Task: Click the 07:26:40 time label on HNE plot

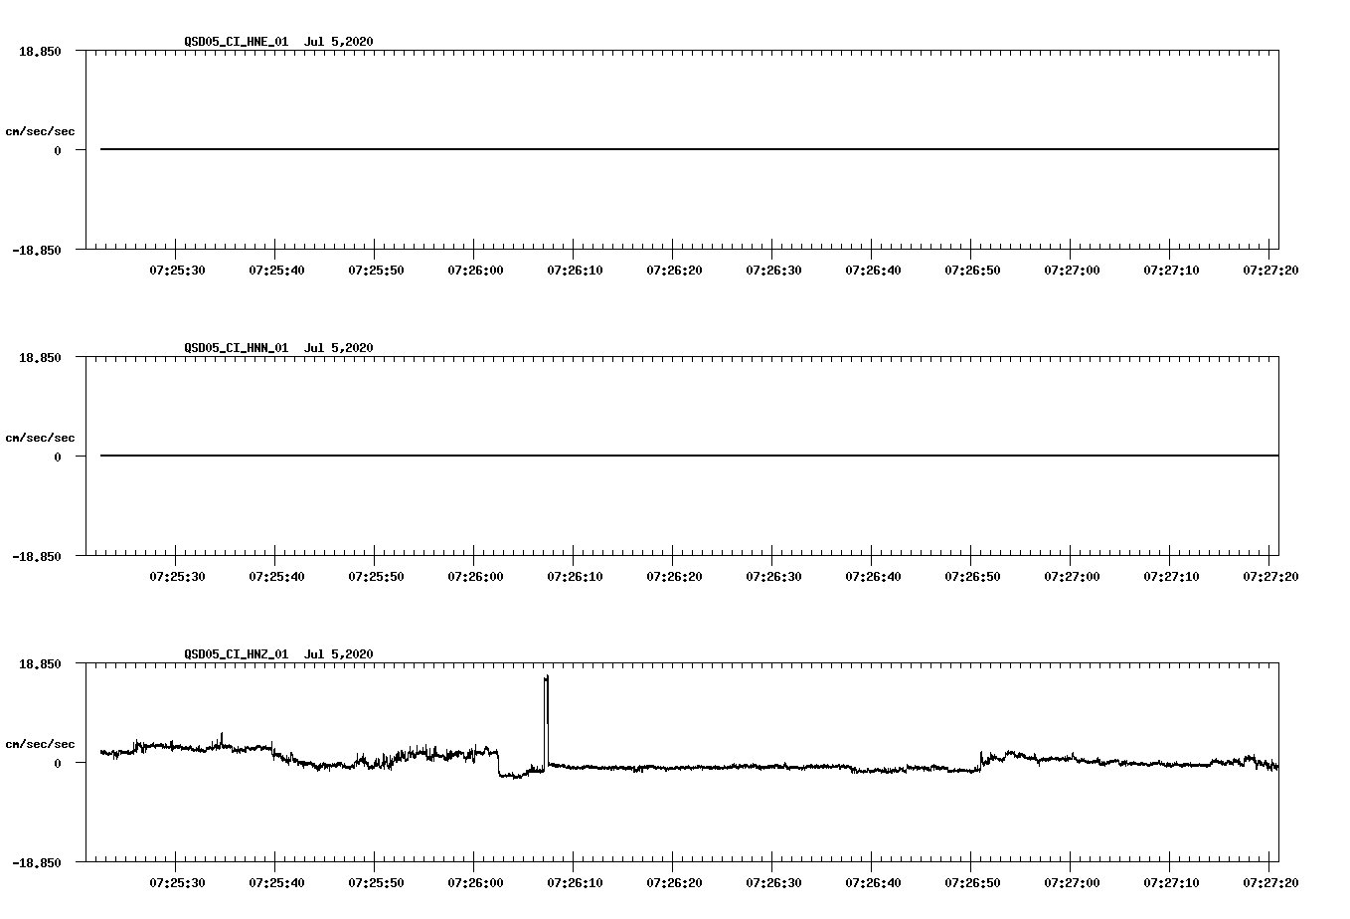Action: click(x=873, y=270)
